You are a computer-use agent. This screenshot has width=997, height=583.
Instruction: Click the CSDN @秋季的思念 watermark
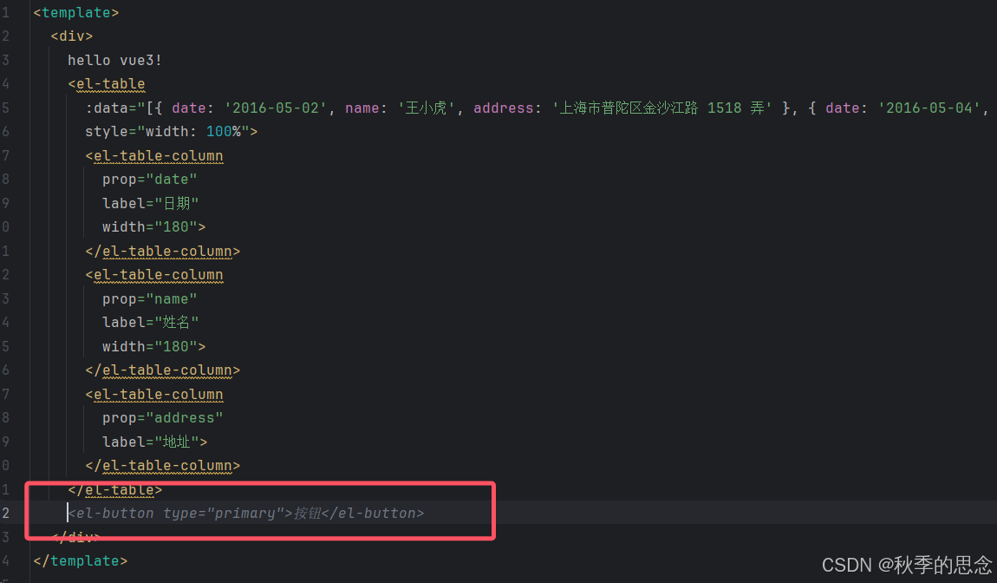tap(906, 566)
